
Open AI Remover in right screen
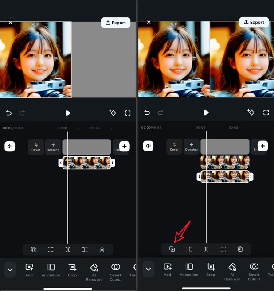[x=232, y=272]
